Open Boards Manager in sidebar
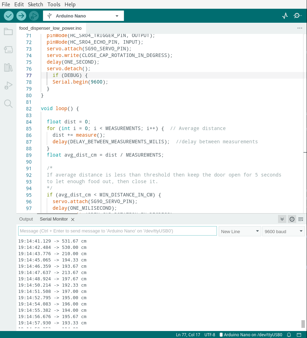 [8, 50]
